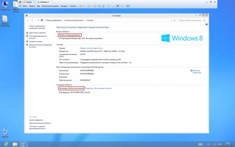
Task: Click the Forward navigation arrow in Система window
Action: [32, 20]
